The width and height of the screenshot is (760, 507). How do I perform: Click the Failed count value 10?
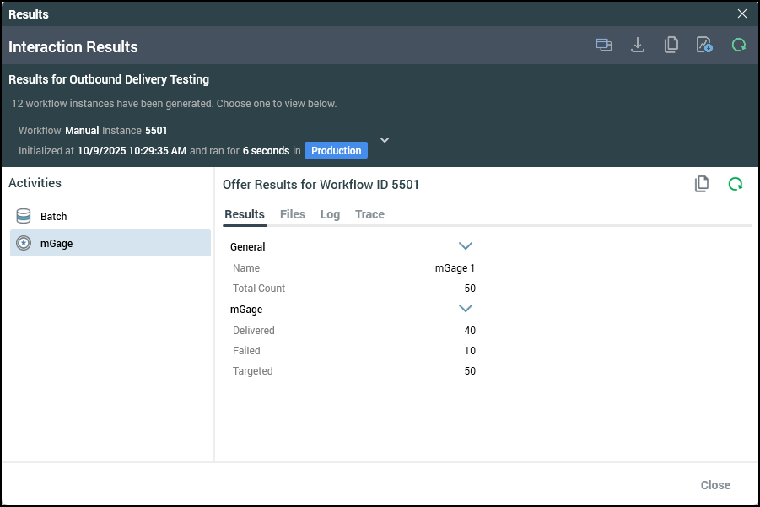[x=470, y=351]
